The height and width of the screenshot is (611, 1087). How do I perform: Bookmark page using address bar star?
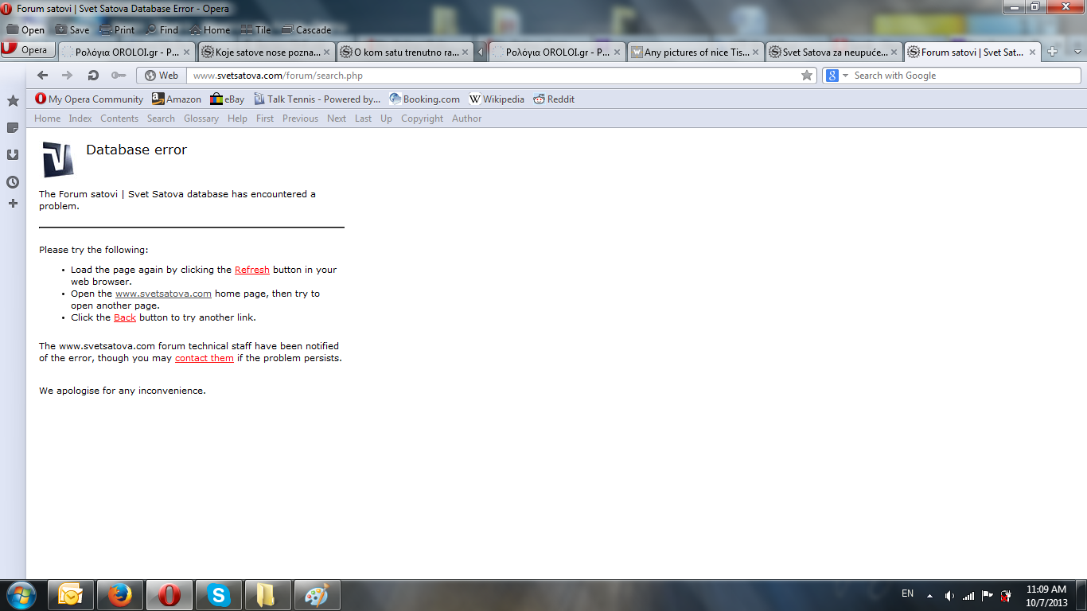point(807,76)
